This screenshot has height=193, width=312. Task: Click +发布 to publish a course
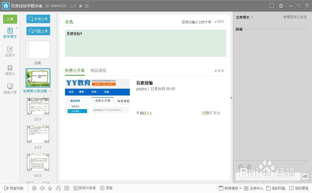(x=219, y=71)
